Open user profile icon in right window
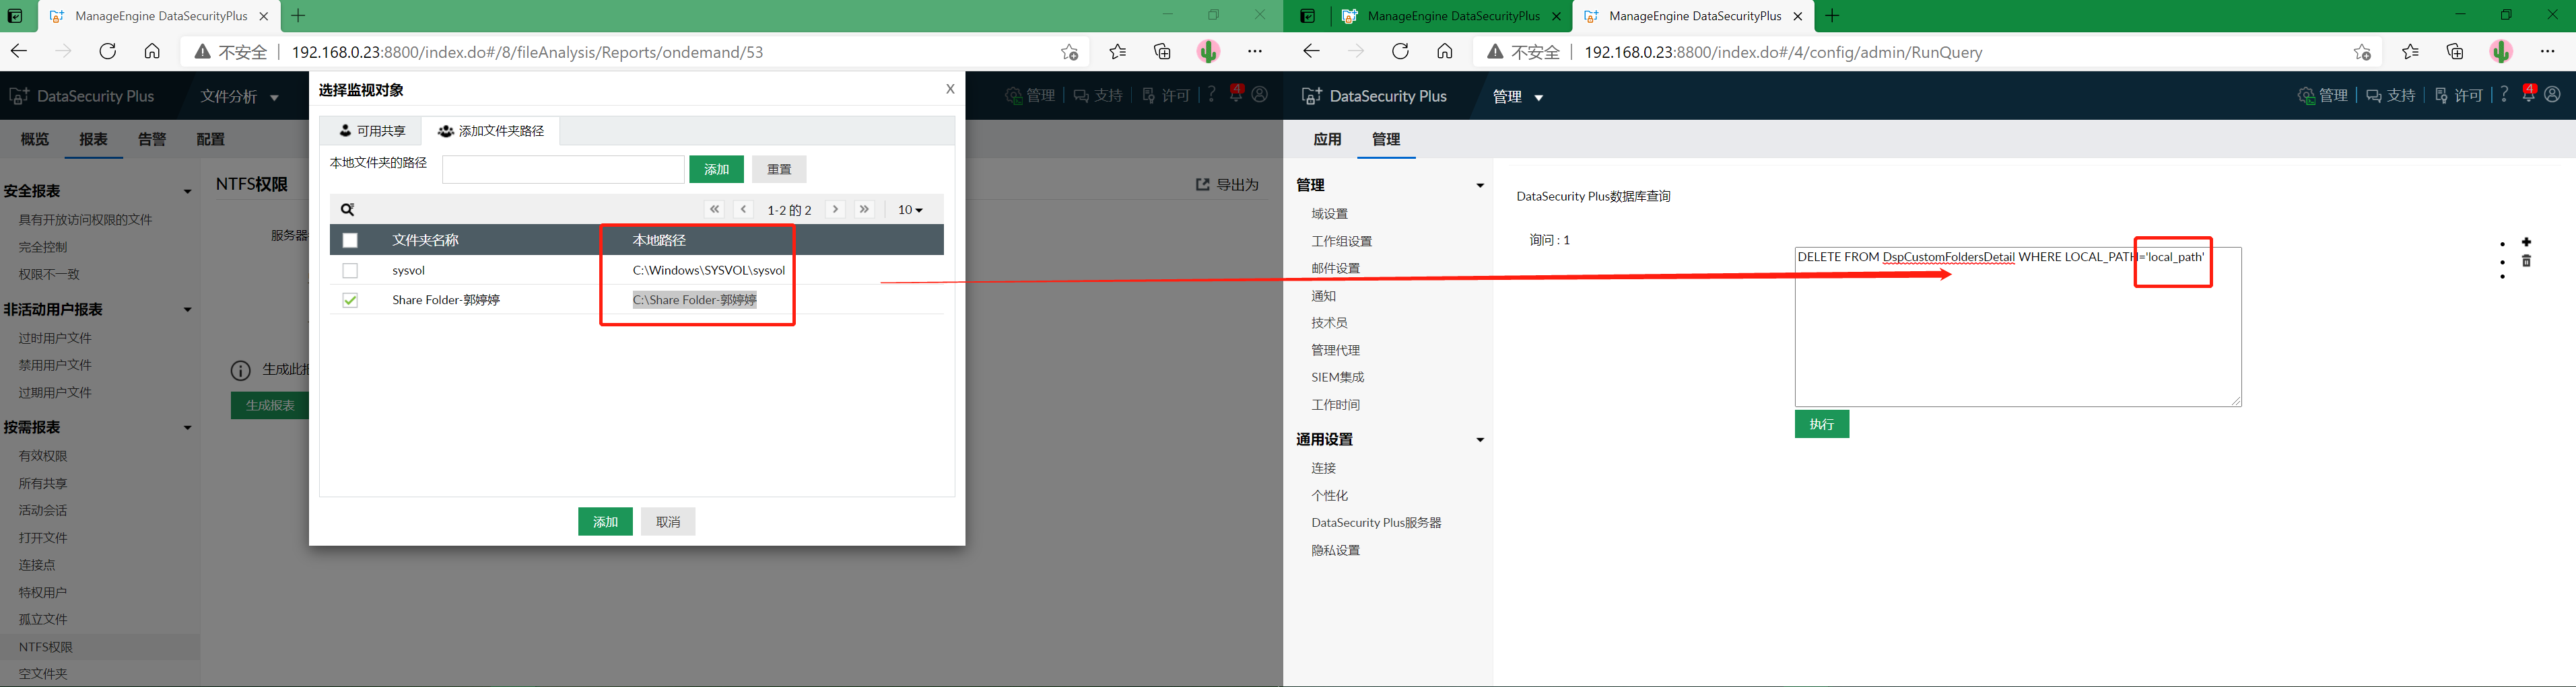The image size is (2576, 687). pyautogui.click(x=2552, y=94)
